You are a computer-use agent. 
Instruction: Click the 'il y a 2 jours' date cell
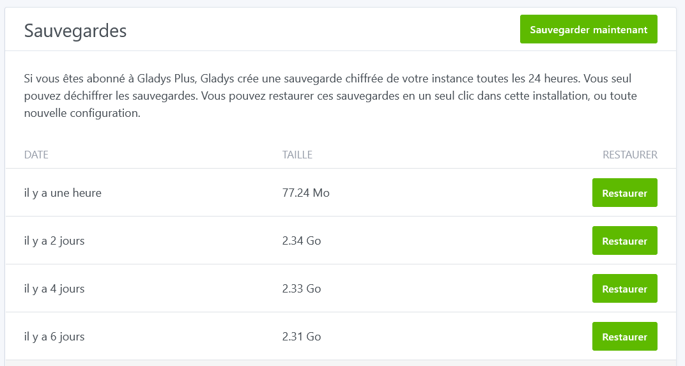pyautogui.click(x=54, y=241)
